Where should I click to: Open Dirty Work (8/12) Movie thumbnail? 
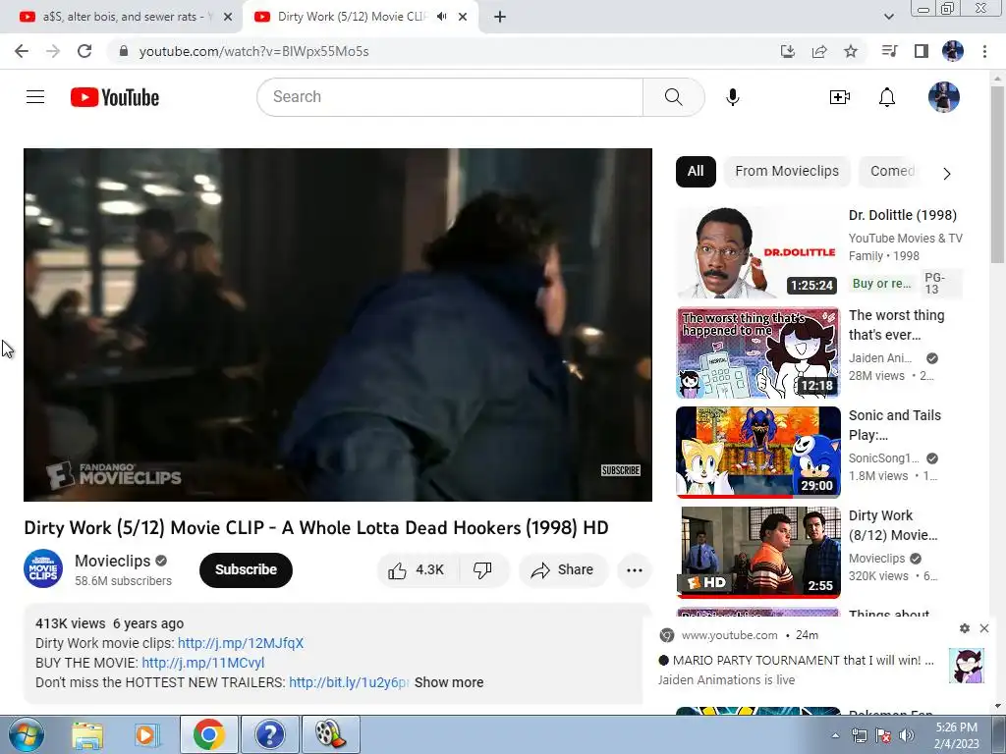(x=757, y=552)
